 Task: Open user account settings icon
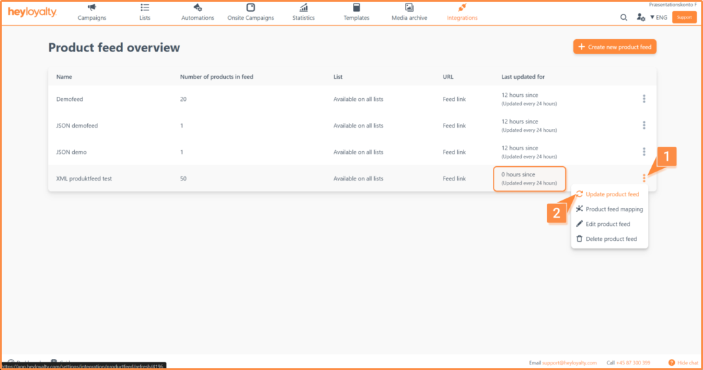tap(641, 17)
